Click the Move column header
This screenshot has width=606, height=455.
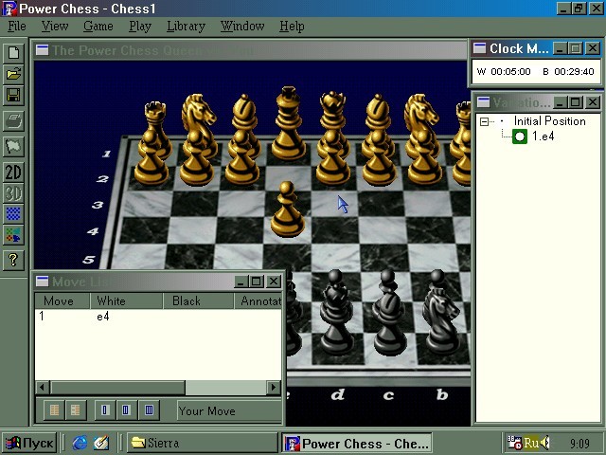coord(62,301)
